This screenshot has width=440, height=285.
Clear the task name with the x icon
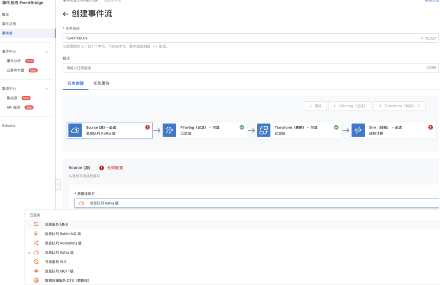pos(422,38)
